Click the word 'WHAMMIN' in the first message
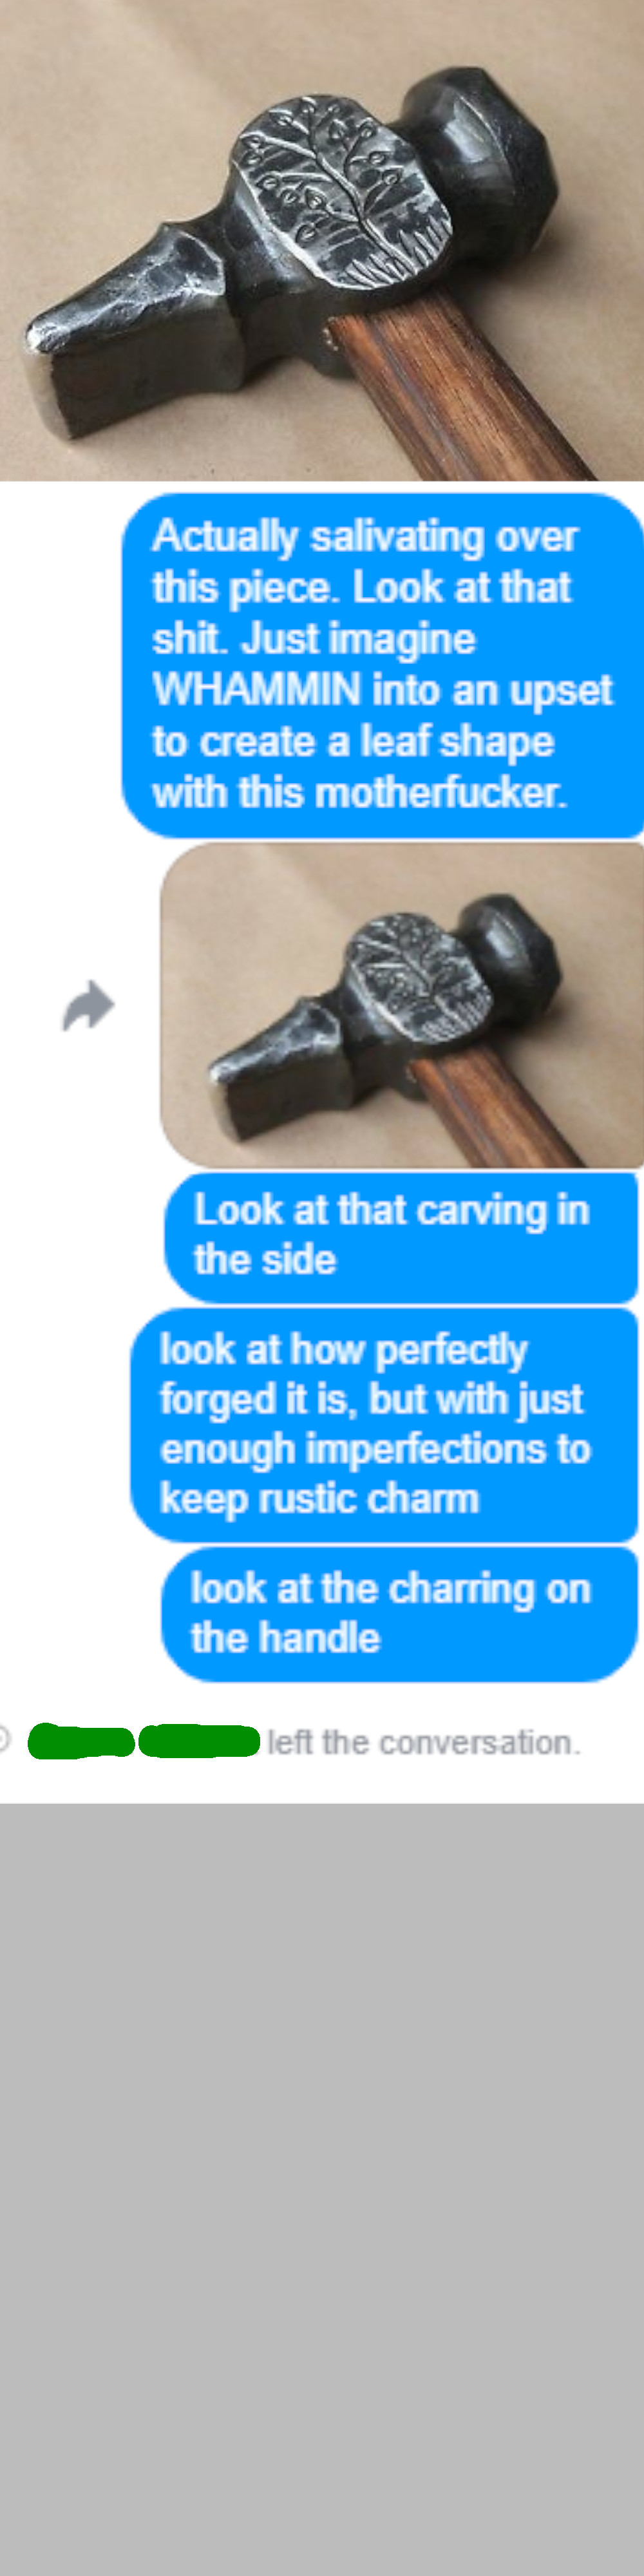644x2576 pixels. coord(256,689)
